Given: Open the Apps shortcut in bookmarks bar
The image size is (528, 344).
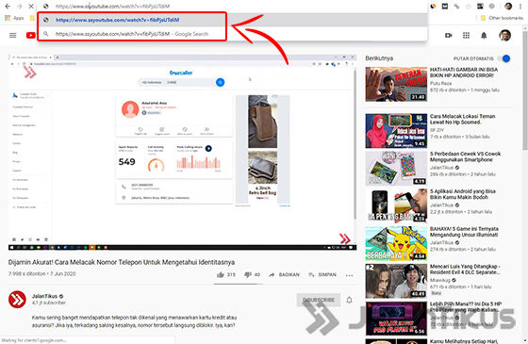Looking at the screenshot, I should (14, 18).
